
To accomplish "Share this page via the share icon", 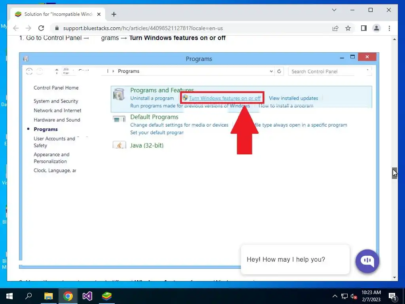I will 335,28.
